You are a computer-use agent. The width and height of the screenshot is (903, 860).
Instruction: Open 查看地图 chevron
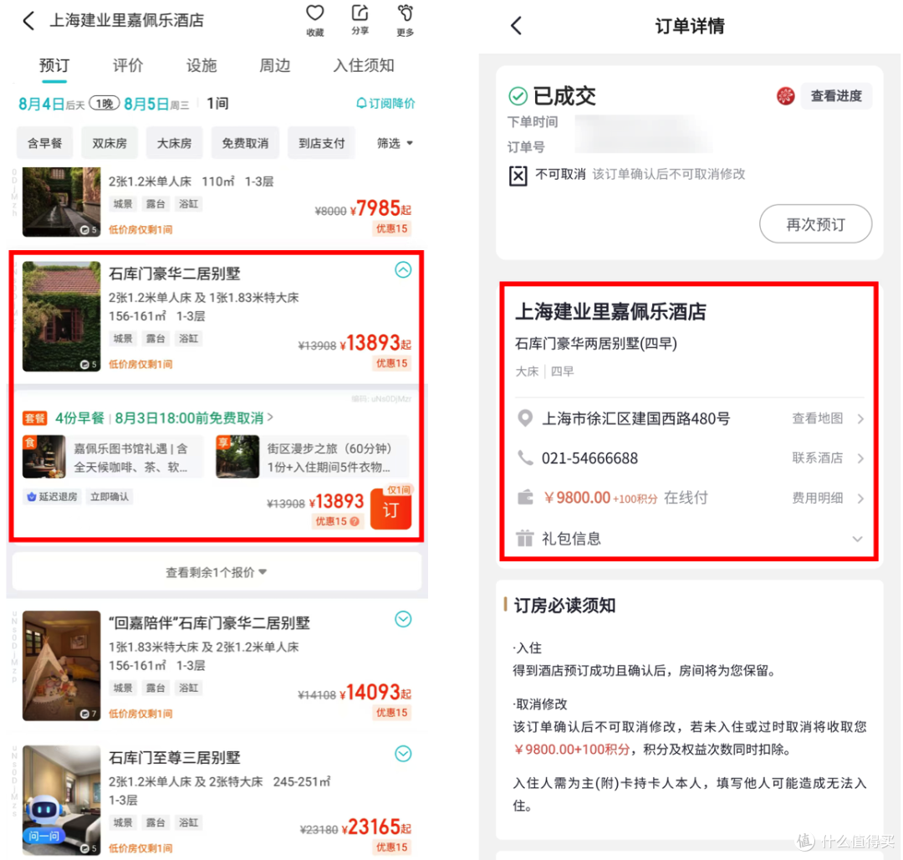860,419
